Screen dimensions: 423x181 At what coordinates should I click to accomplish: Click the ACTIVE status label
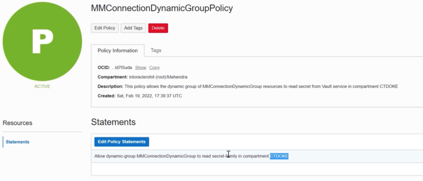(x=42, y=86)
